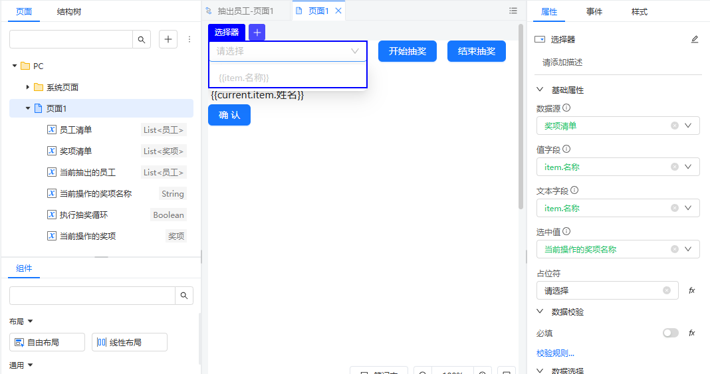The image size is (710, 374).
Task: Click the fx button beside 占位符
Action: 692,290
